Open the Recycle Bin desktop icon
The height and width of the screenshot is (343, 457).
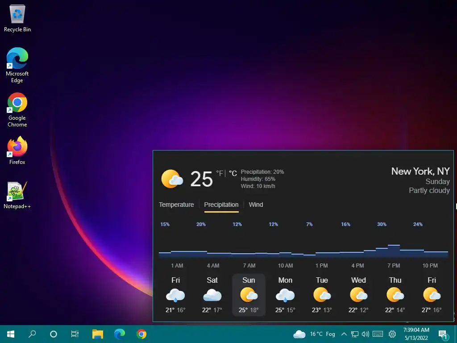pyautogui.click(x=17, y=18)
